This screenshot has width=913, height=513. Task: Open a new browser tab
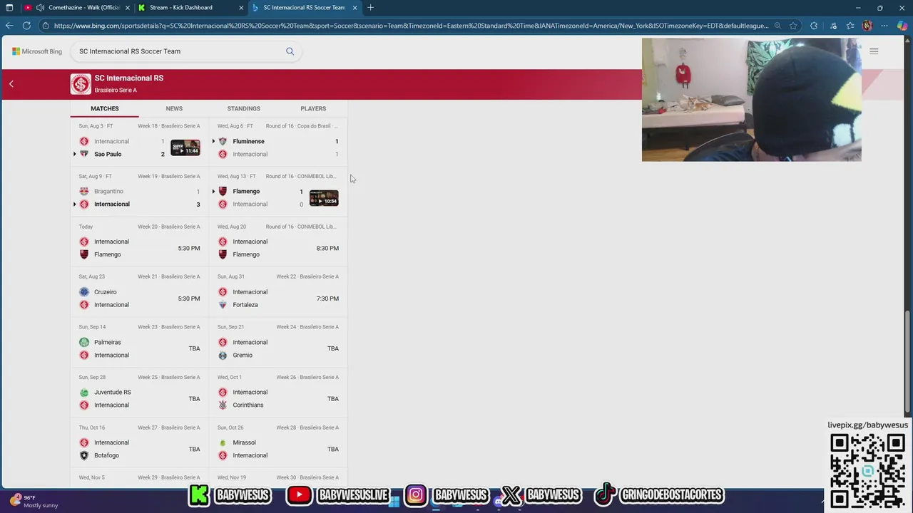(370, 8)
